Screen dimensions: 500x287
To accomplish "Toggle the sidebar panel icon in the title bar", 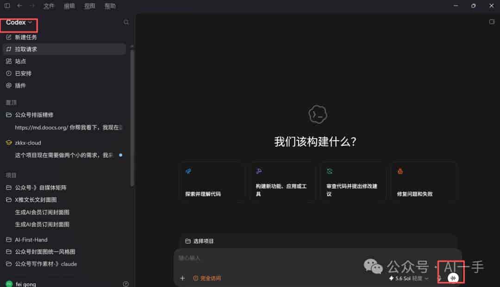I will pos(7,6).
